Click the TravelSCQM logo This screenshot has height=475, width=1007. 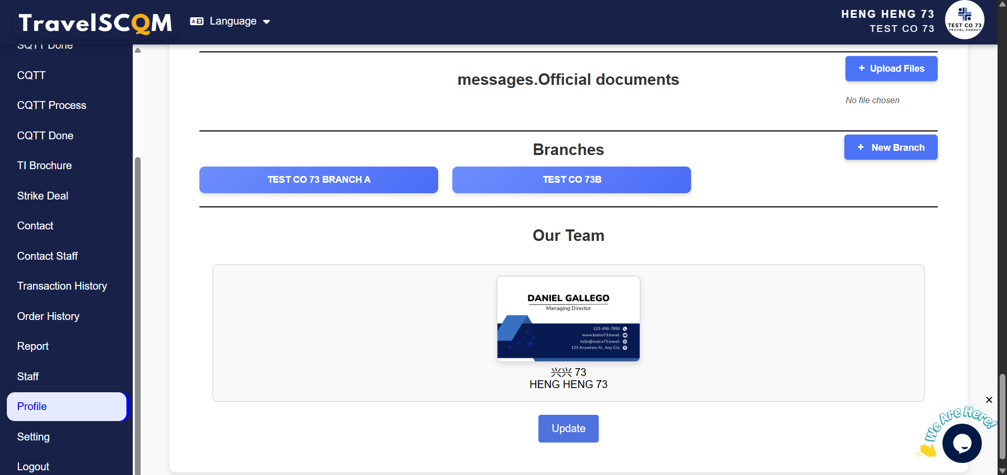click(96, 23)
